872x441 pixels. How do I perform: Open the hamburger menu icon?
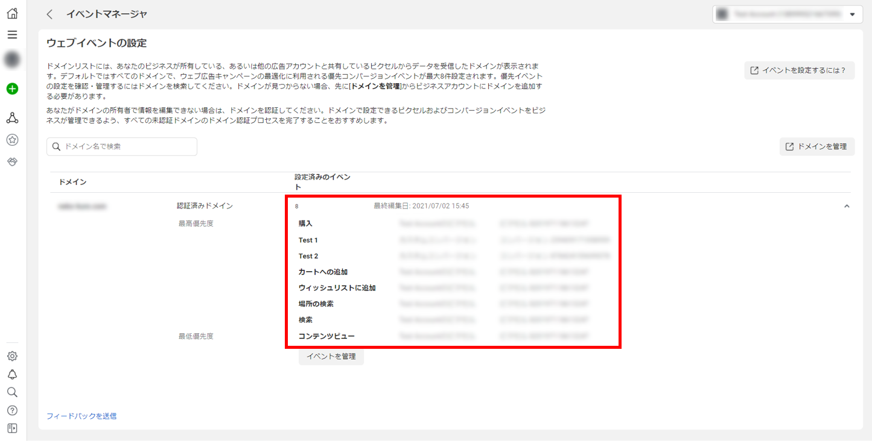(x=12, y=35)
